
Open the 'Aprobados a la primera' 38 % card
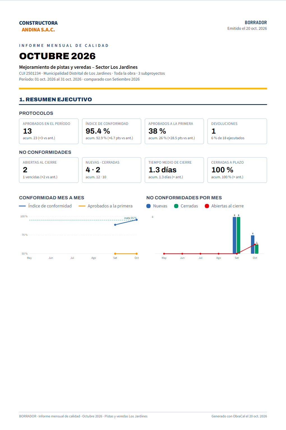click(x=174, y=131)
